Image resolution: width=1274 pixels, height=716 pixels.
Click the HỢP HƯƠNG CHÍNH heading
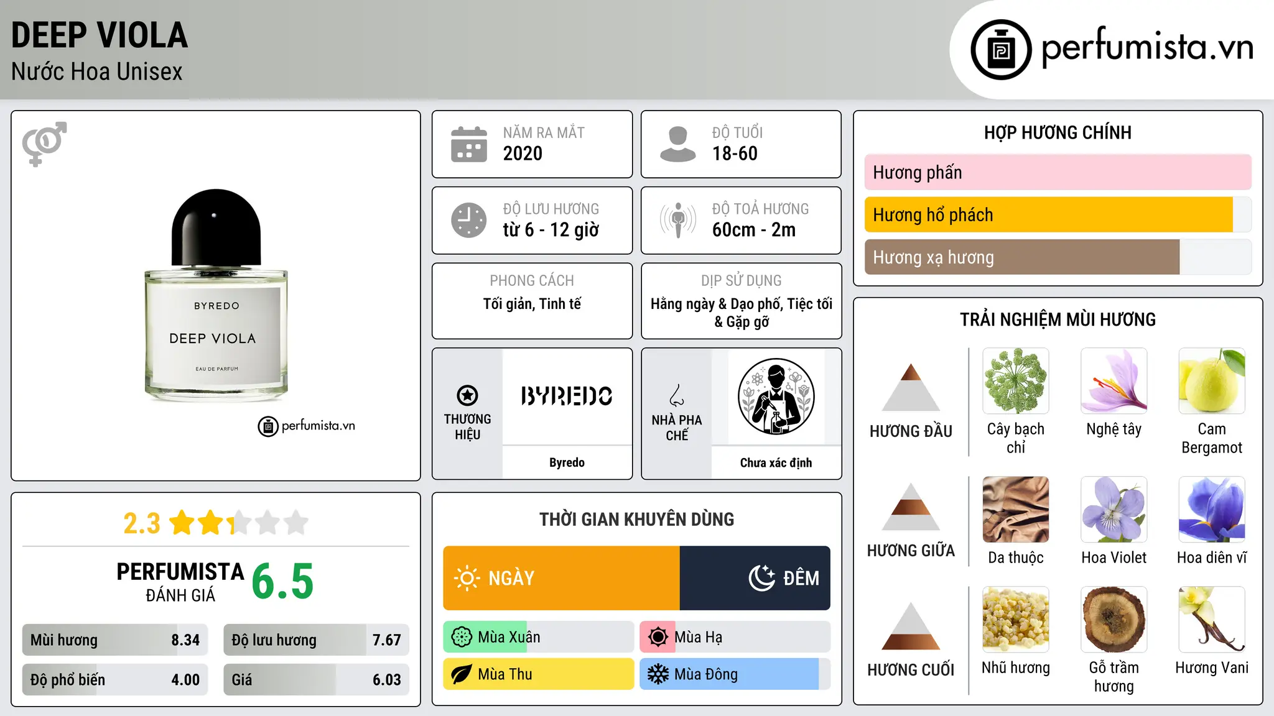(1058, 132)
